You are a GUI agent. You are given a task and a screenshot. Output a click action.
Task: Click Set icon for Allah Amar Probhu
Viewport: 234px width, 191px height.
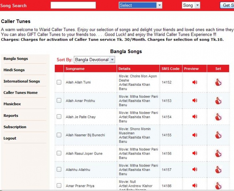pos(218,101)
